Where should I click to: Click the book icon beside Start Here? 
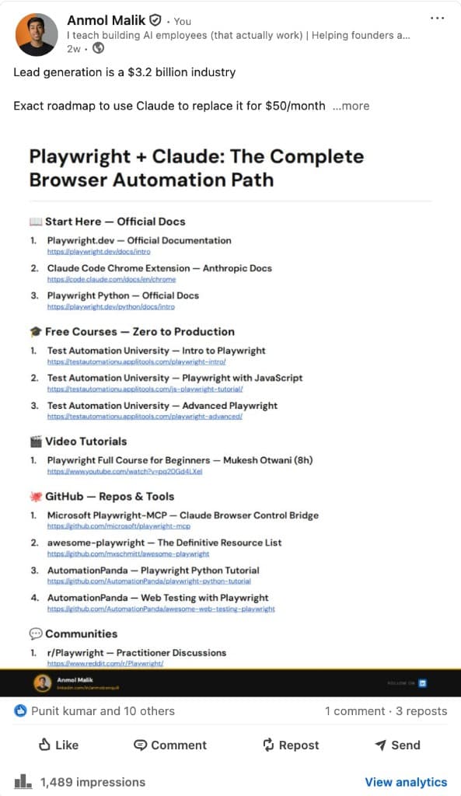[x=36, y=222]
